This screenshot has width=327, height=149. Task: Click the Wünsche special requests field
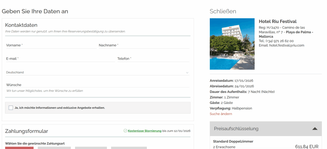tap(98, 85)
